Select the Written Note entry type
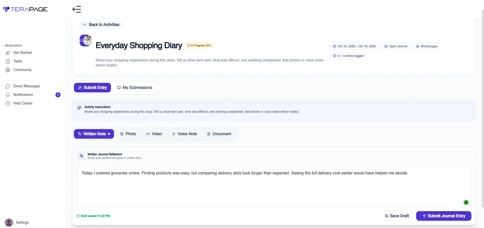The width and height of the screenshot is (484, 228). click(x=94, y=134)
